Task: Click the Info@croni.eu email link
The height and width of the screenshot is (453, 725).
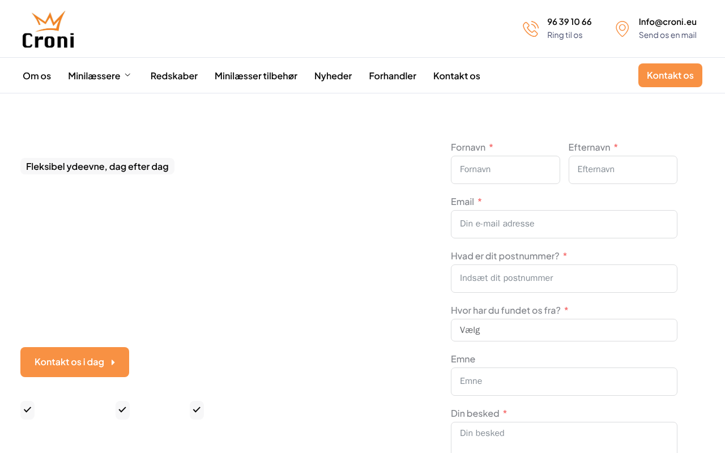Action: (667, 22)
